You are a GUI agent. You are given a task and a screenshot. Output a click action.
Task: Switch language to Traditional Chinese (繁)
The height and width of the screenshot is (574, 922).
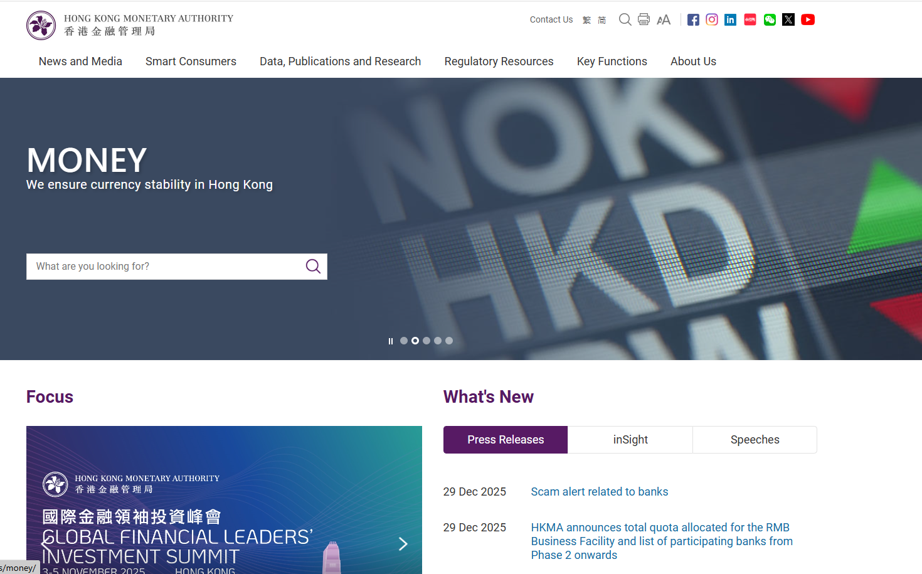tap(586, 19)
